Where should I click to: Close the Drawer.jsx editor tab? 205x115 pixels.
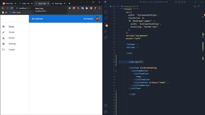pyautogui.click(x=137, y=6)
